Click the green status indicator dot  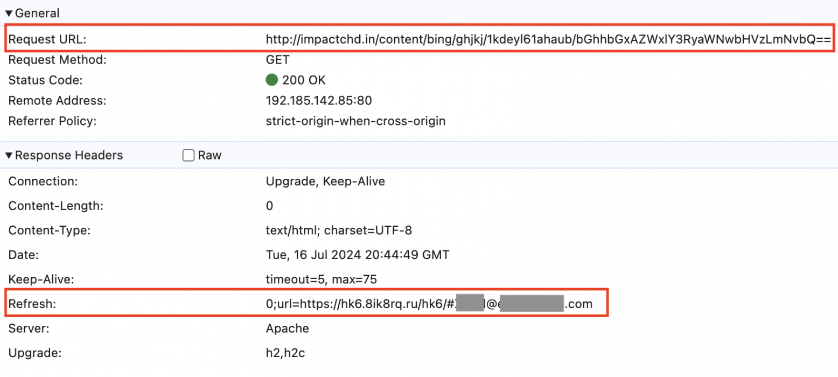click(x=272, y=80)
